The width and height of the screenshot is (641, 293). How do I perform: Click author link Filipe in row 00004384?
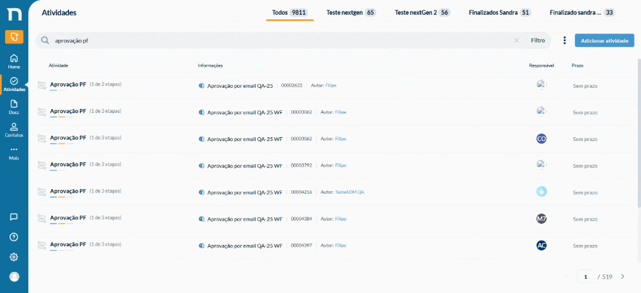(340, 219)
